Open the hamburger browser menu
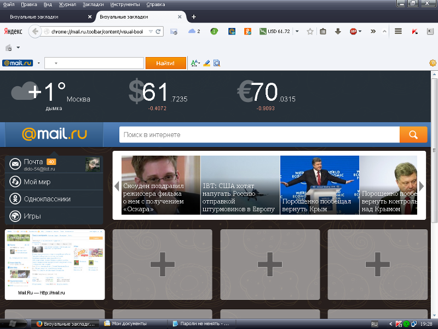The width and height of the screenshot is (438, 329). (398, 31)
